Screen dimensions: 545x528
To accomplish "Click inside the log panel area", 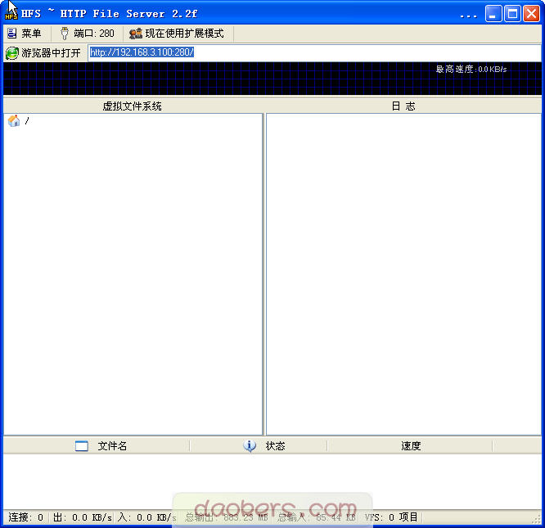I will [403, 274].
